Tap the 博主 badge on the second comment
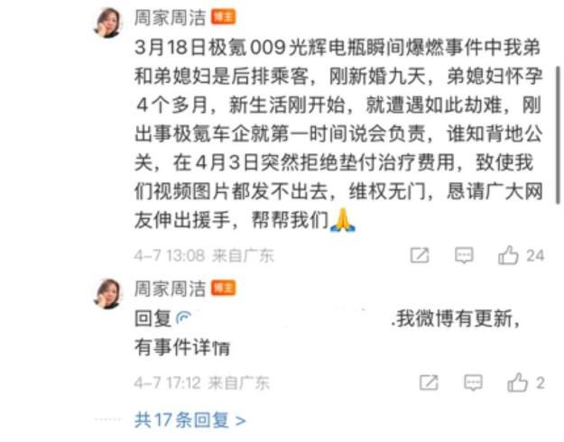Viewport: 564px width, 442px height. coord(224,289)
